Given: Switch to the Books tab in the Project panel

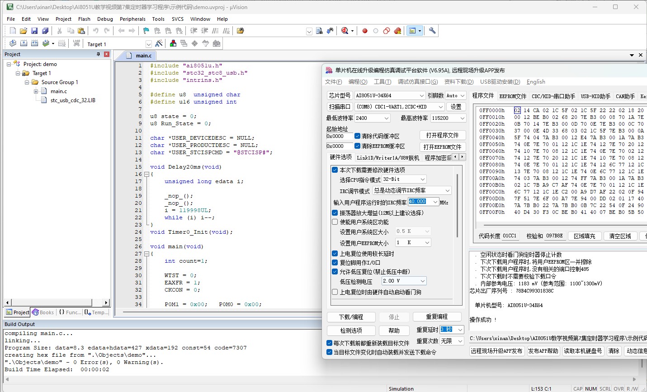Looking at the screenshot, I should (43, 312).
